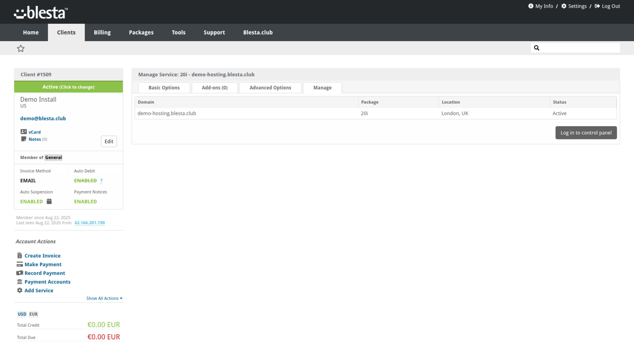This screenshot has height=356, width=634.
Task: Toggle Auto Debit ENABLED setting
Action: tap(85, 181)
